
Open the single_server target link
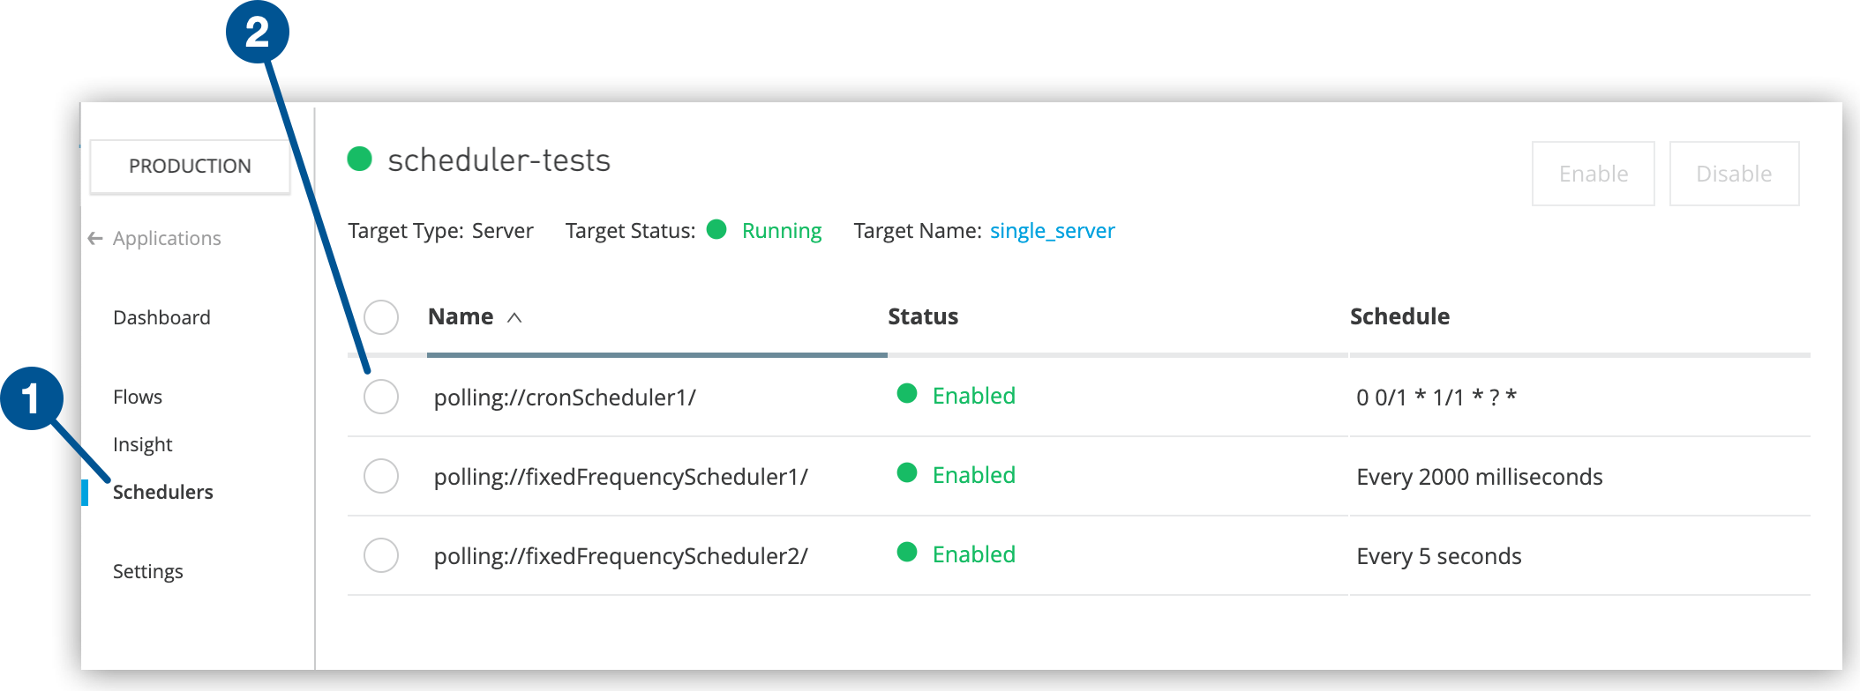click(x=1052, y=231)
